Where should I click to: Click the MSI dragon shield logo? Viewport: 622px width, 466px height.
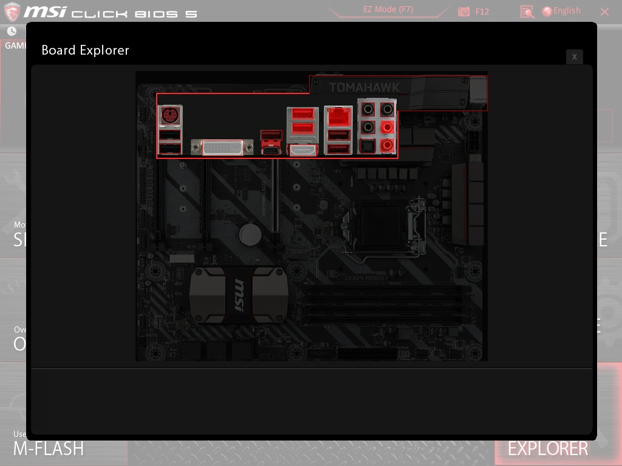(x=12, y=12)
